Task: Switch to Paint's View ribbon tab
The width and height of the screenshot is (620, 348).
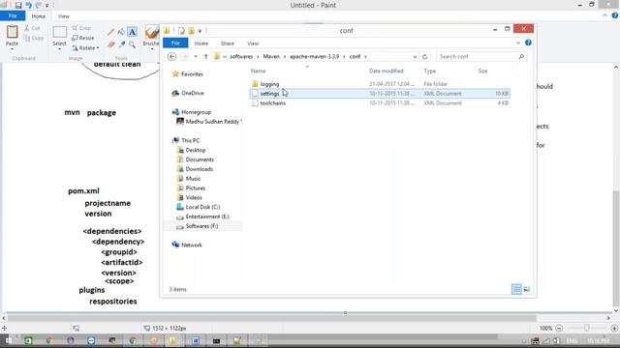Action: pyautogui.click(x=63, y=16)
